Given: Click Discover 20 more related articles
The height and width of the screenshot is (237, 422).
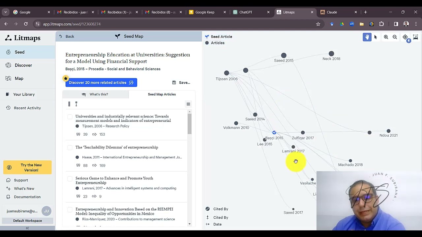Looking at the screenshot, I should pos(101,83).
